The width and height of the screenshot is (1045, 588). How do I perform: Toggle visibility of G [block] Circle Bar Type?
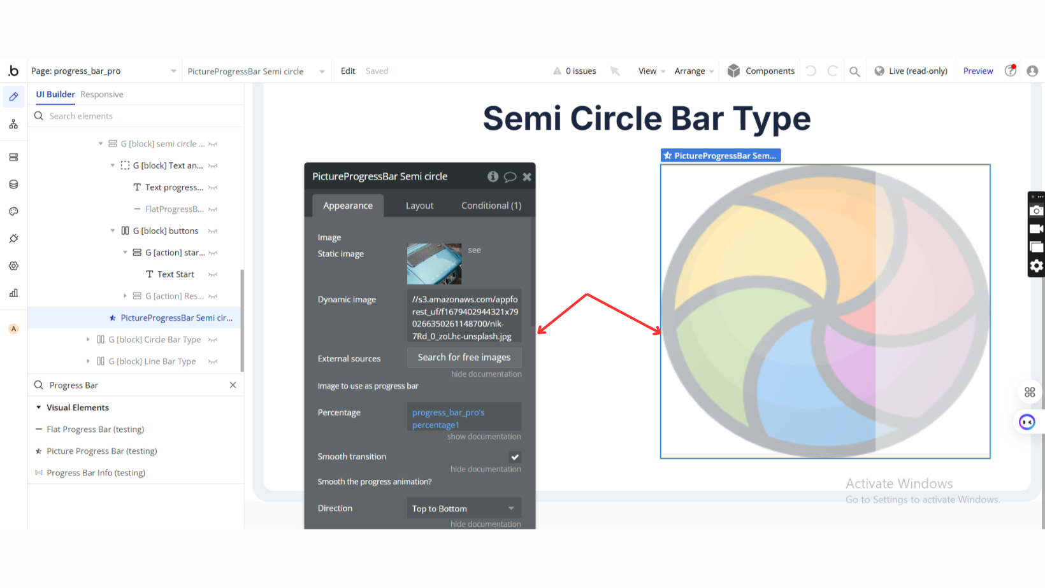[213, 340]
